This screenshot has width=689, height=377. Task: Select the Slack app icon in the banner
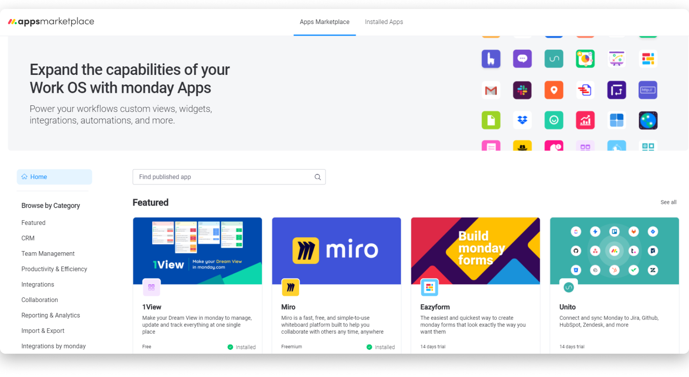pyautogui.click(x=522, y=90)
